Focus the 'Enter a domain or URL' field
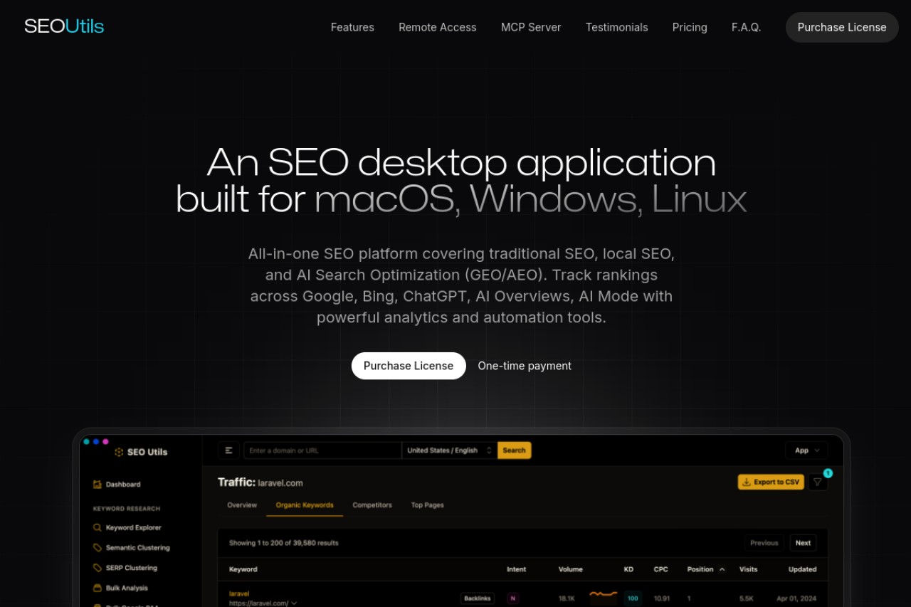The image size is (911, 607). pos(322,450)
